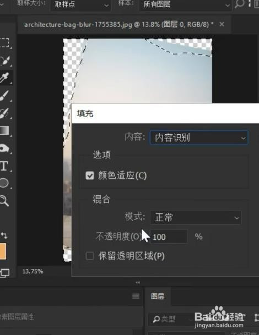Viewport: 259px width, 335px height.
Task: Enable 保留透明区域(P) checkbox
Action: click(90, 256)
